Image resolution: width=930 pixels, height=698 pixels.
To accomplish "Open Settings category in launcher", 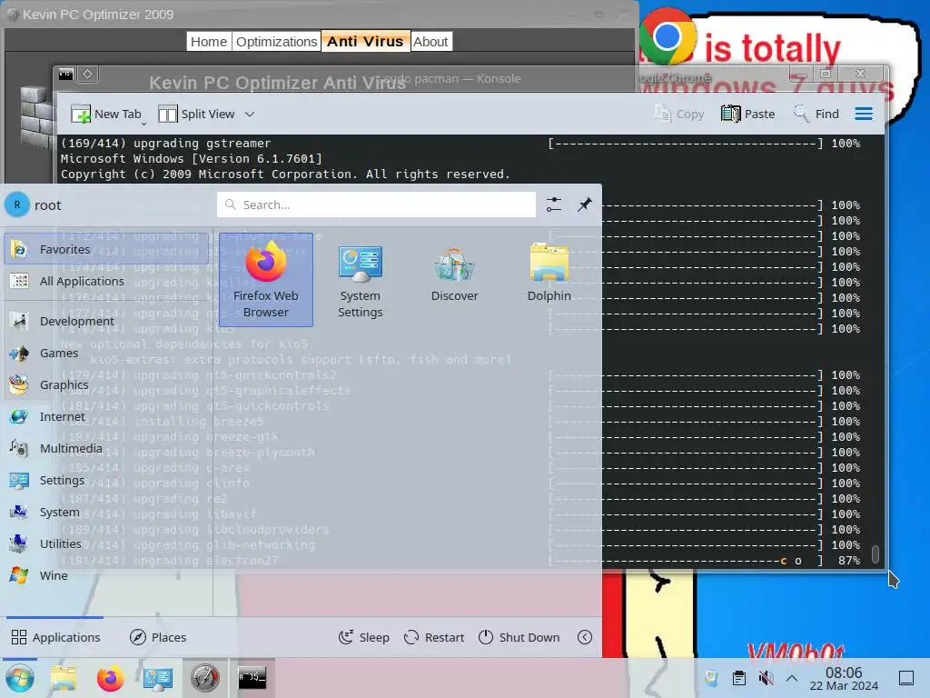I will (x=107, y=480).
